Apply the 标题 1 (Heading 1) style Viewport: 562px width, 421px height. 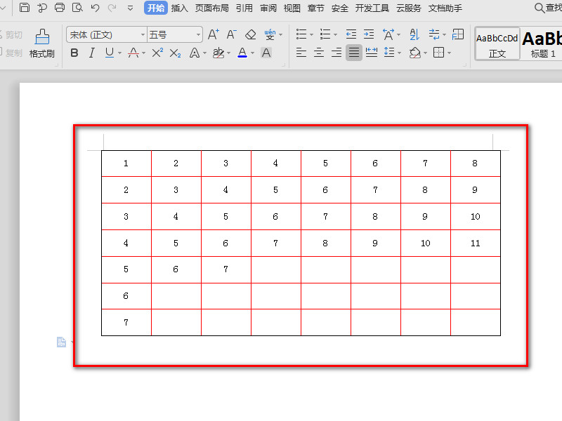tap(542, 44)
